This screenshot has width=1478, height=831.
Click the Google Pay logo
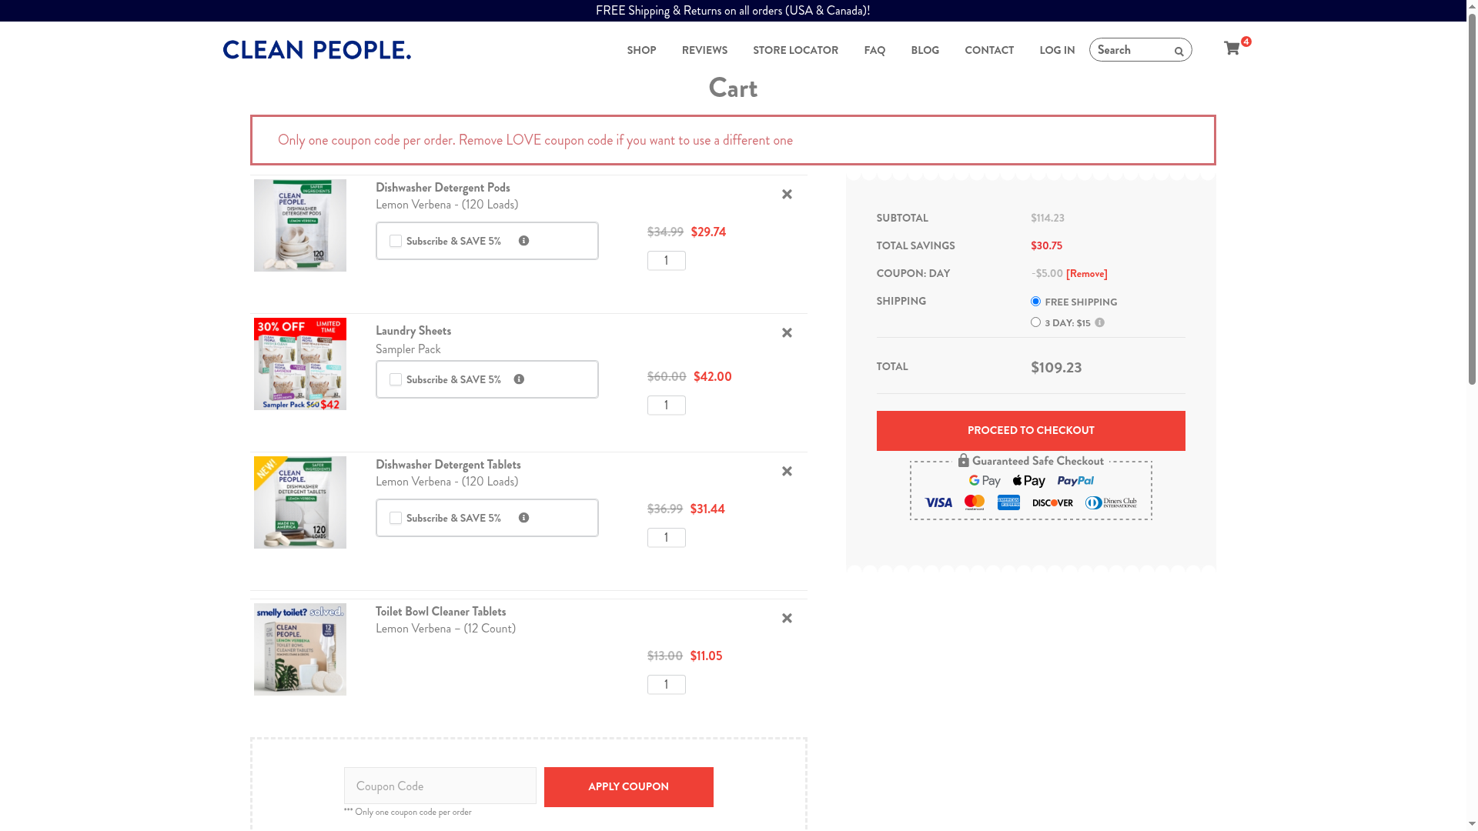click(x=985, y=481)
